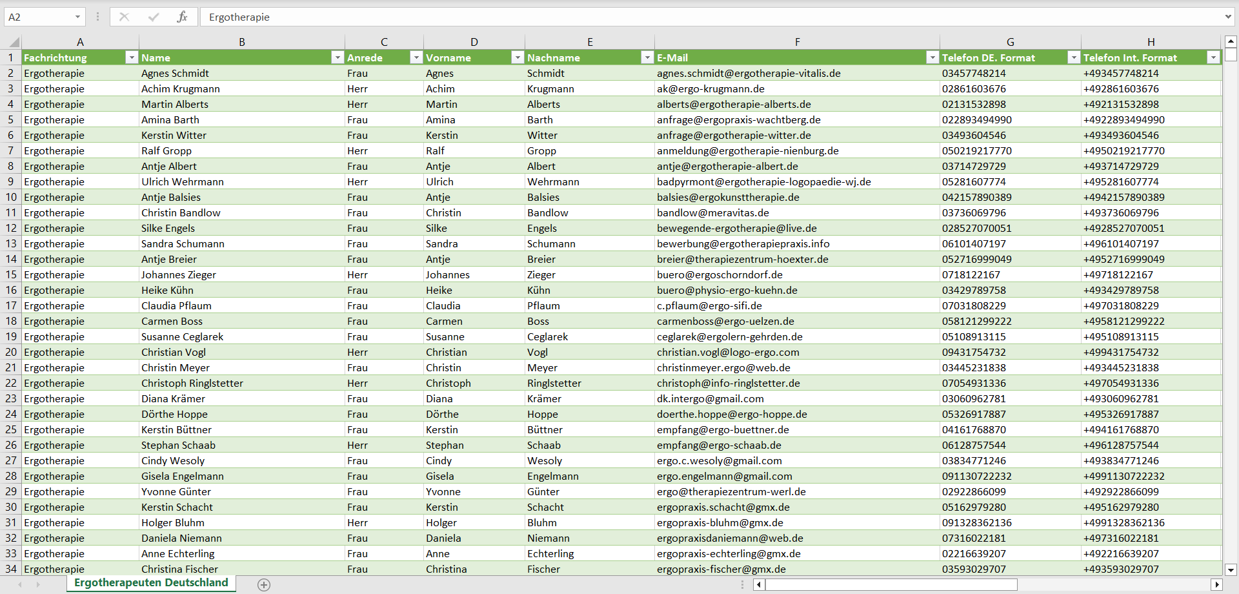This screenshot has width=1239, height=594.
Task: Click cell Susanne Ceglarek
Action: click(242, 336)
